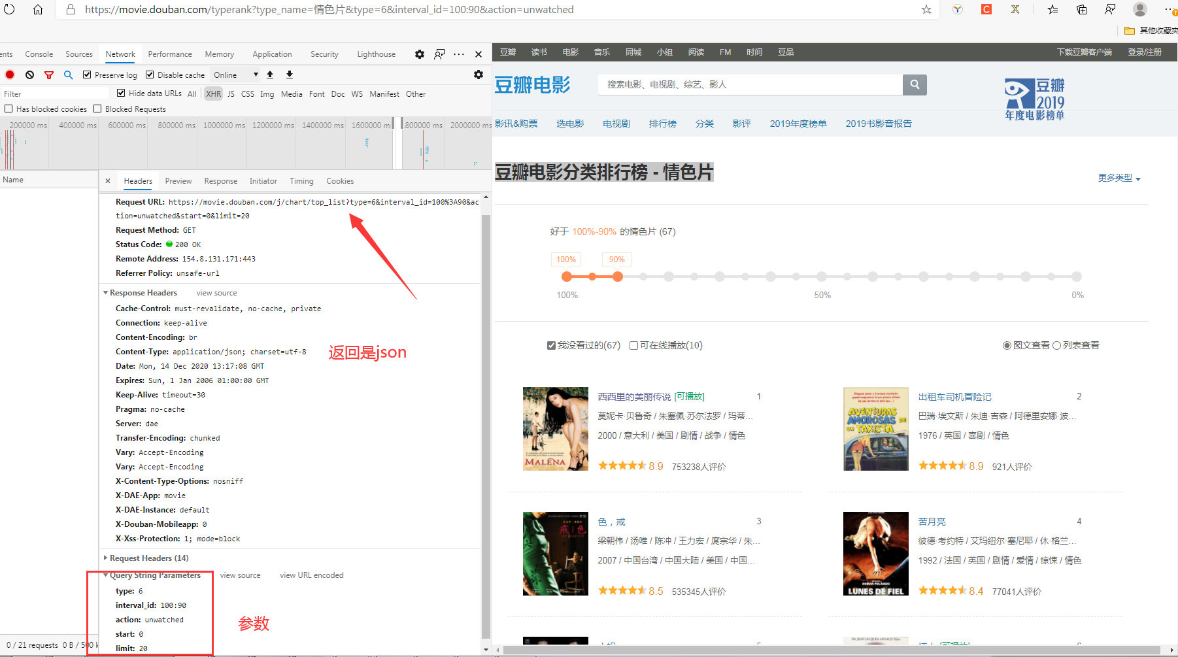1178x657 pixels.
Task: Click the 90% slider handle
Action: pos(617,277)
